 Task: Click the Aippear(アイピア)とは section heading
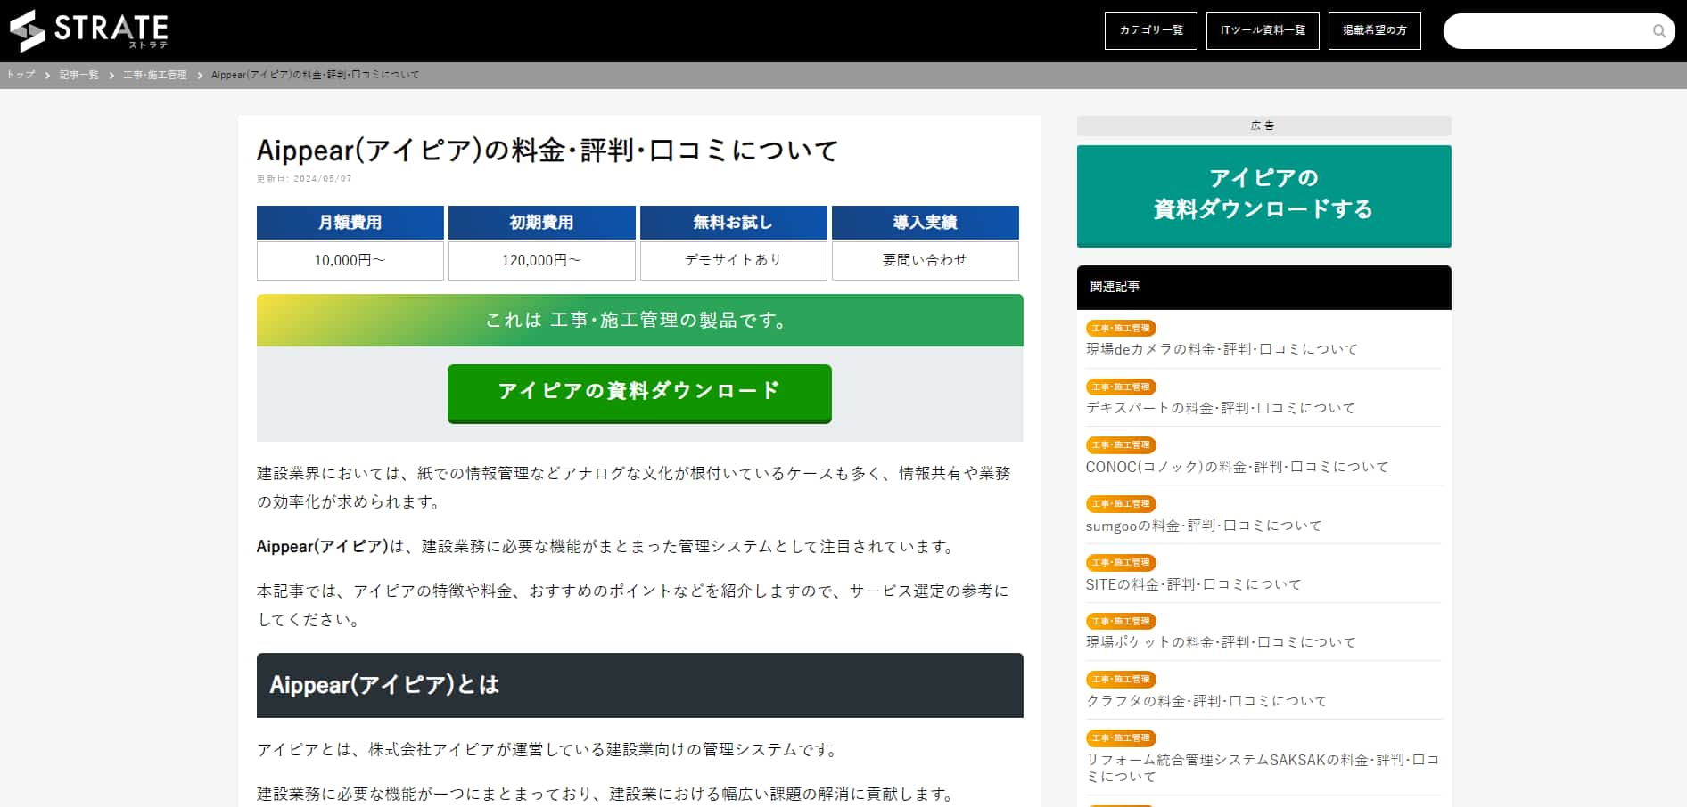click(x=639, y=685)
